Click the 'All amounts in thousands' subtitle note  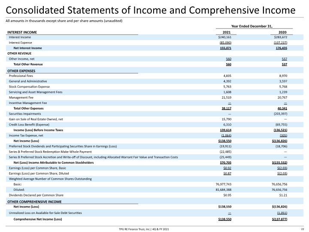pyautogui.click(x=64, y=21)
